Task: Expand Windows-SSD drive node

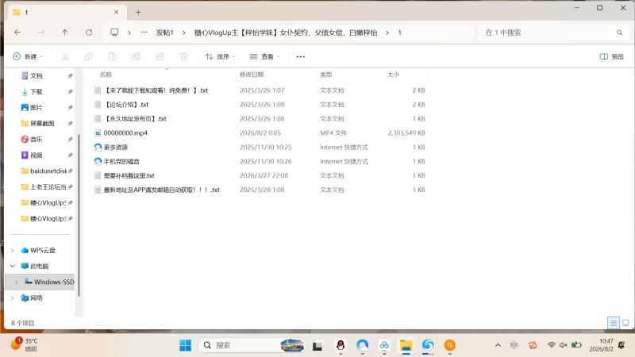Action: coord(16,282)
